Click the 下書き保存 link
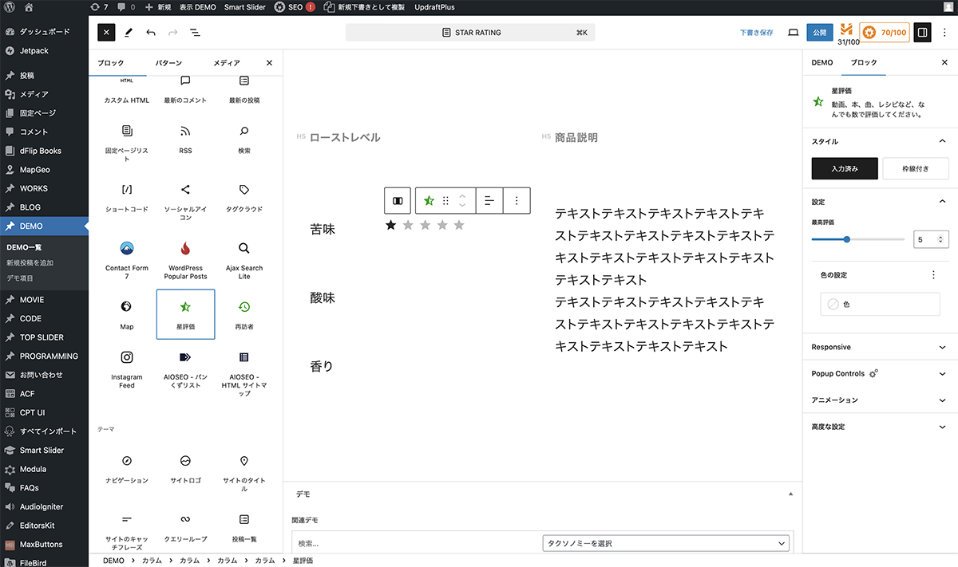The width and height of the screenshot is (958, 567). click(x=756, y=33)
